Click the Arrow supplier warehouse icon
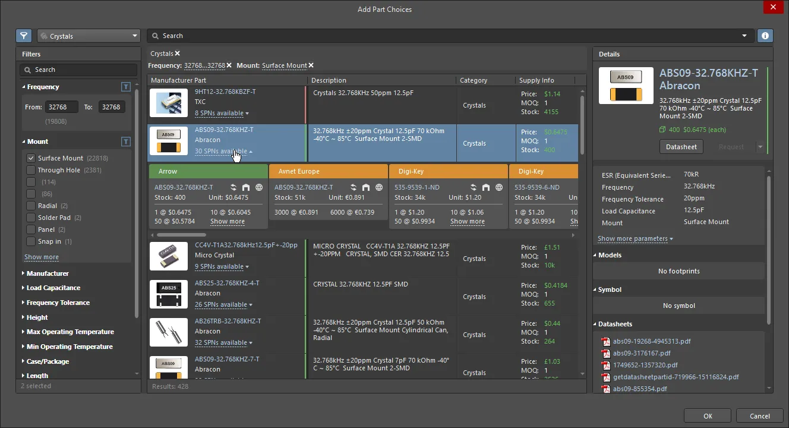The image size is (789, 428). pos(246,187)
